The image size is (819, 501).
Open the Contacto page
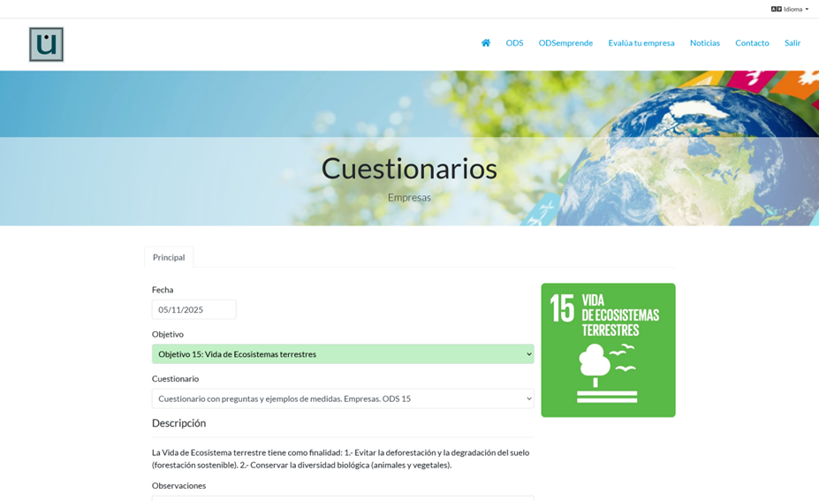[x=752, y=43]
